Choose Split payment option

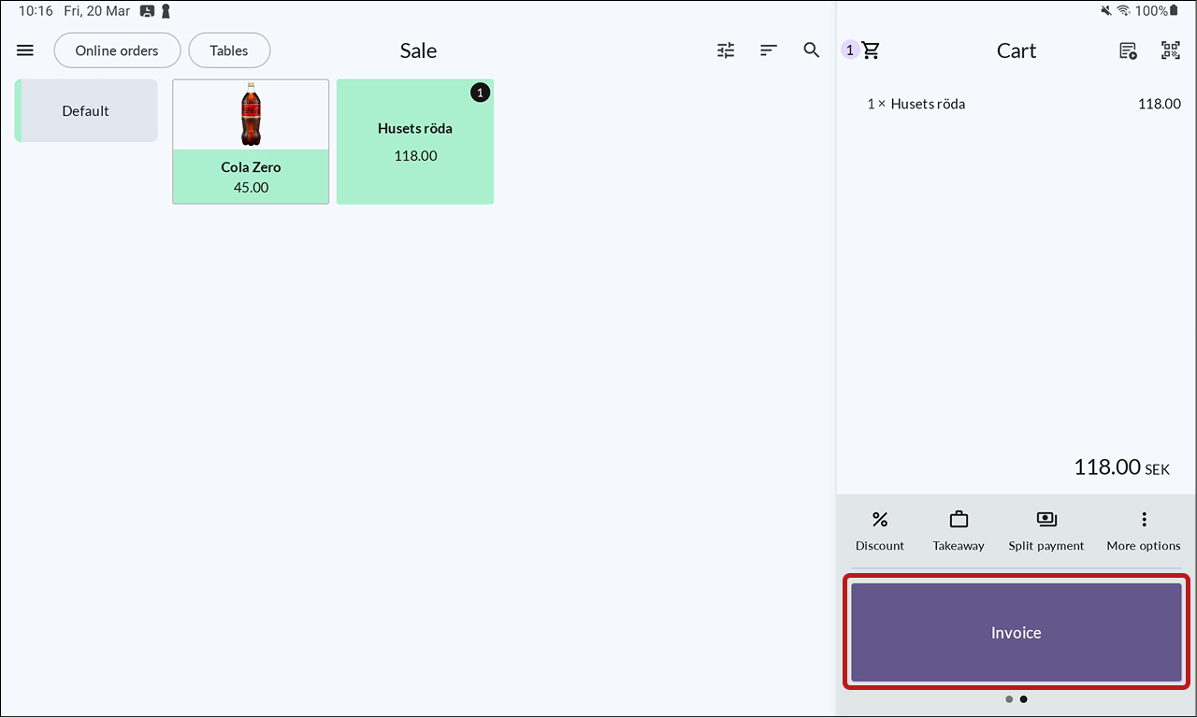(1046, 531)
